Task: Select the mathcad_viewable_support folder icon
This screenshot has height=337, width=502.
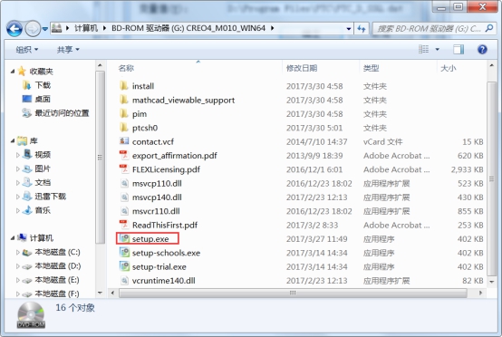Action: (123, 100)
